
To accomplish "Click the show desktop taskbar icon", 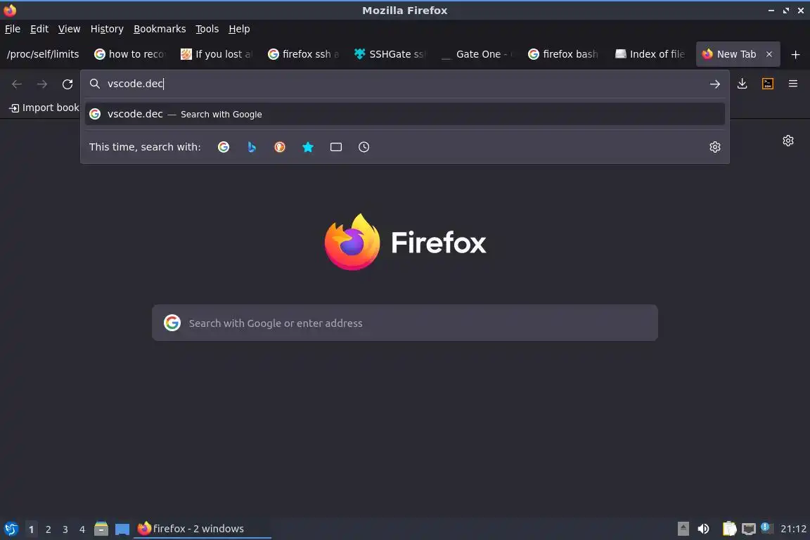I will (122, 529).
